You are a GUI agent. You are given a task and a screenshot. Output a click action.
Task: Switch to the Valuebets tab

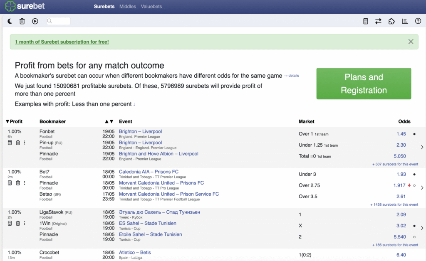click(x=151, y=7)
